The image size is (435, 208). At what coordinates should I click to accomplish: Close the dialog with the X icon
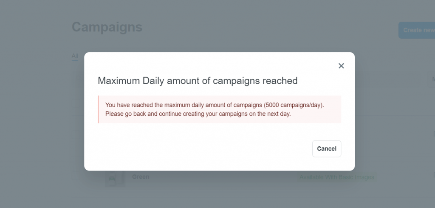coord(341,66)
